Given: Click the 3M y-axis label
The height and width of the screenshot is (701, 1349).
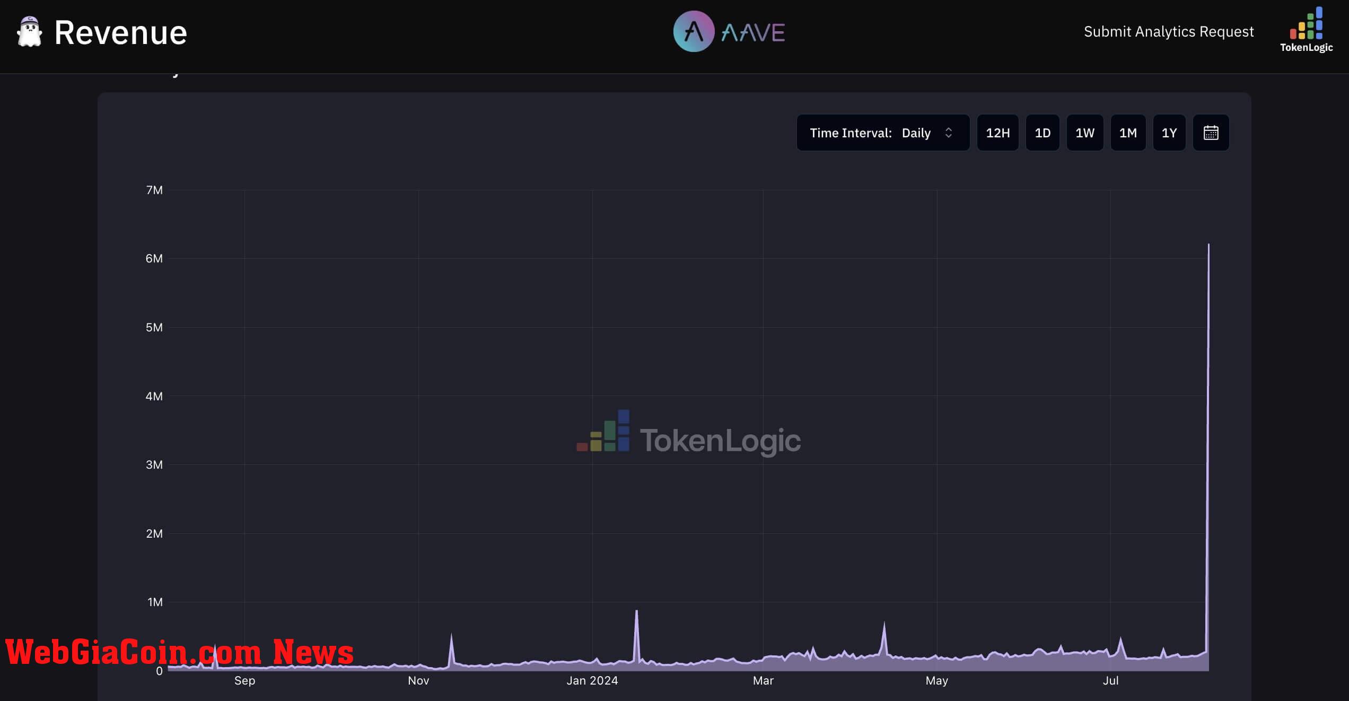Looking at the screenshot, I should [154, 465].
